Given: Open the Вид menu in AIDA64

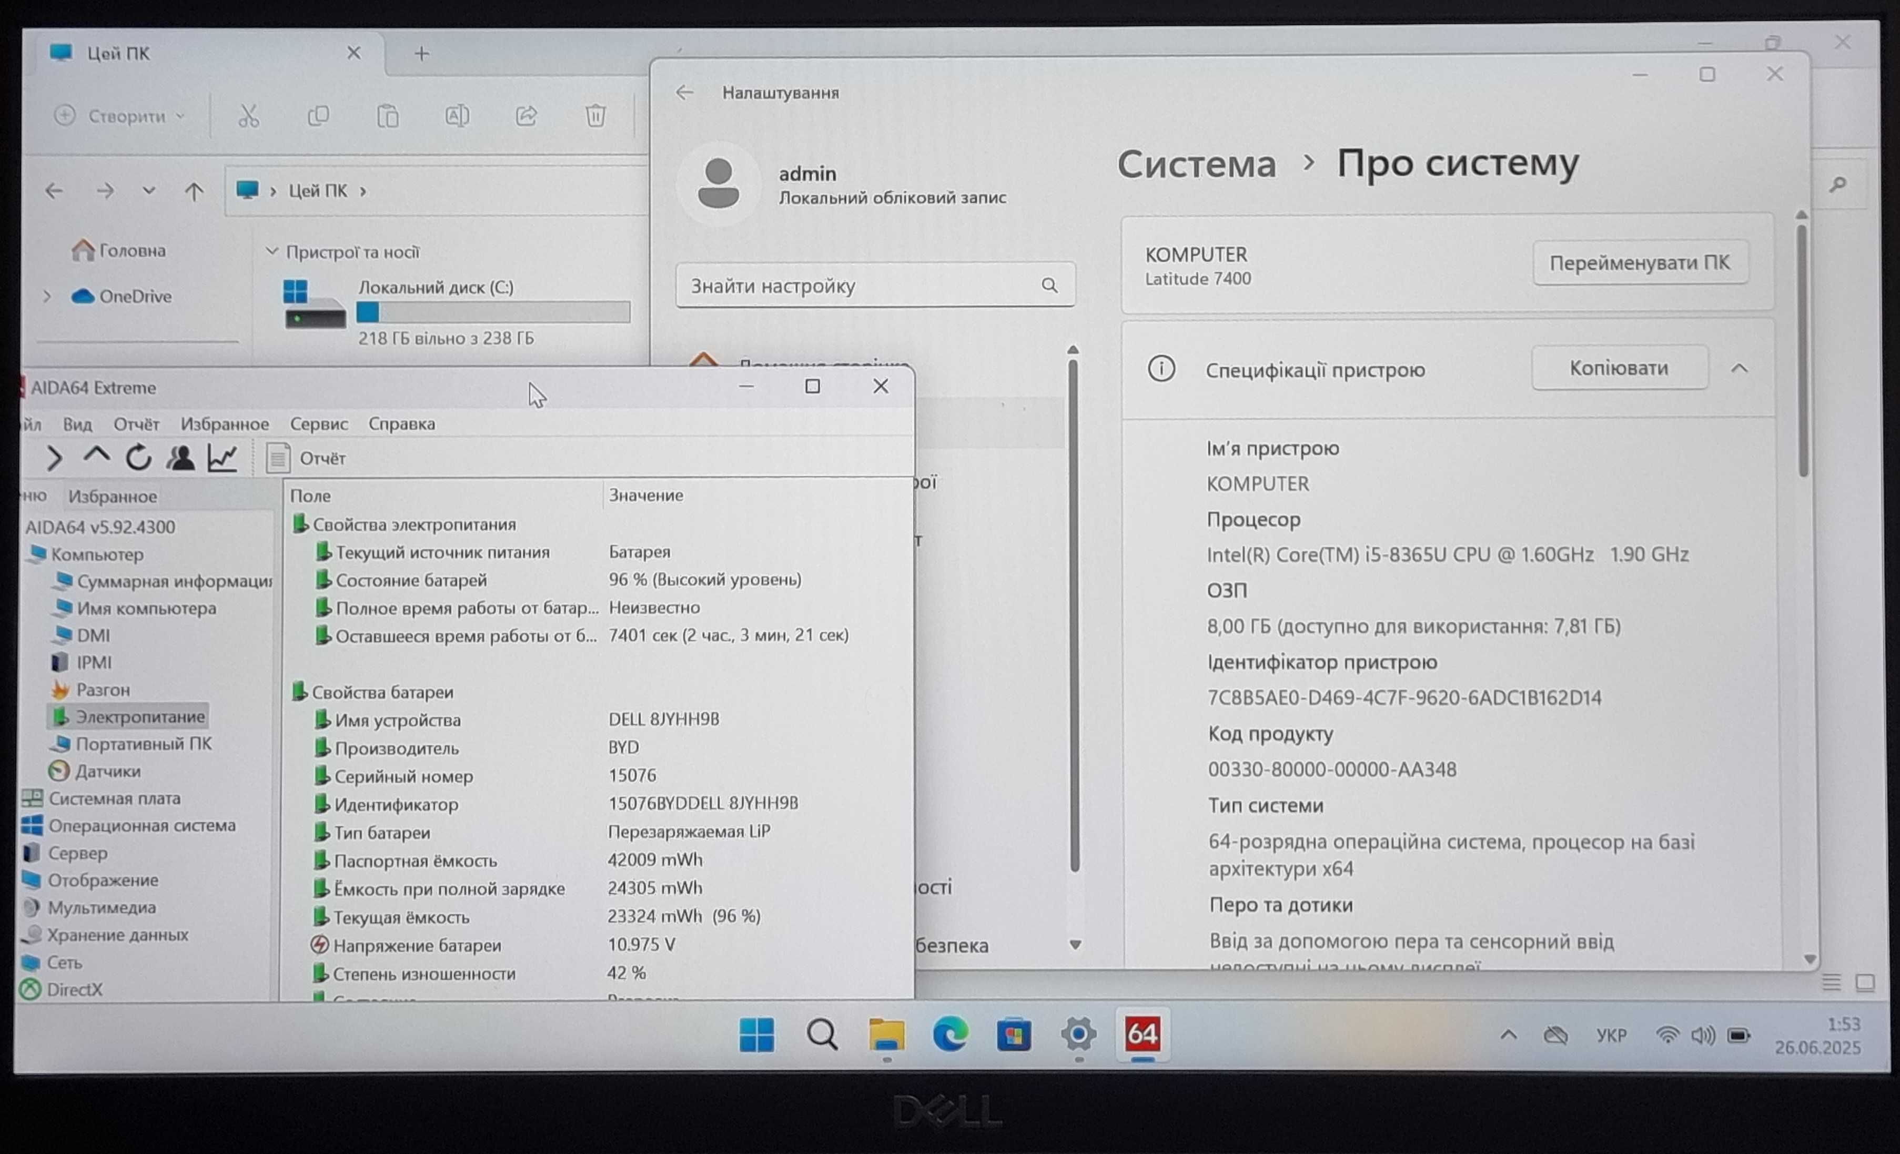Looking at the screenshot, I should (77, 424).
